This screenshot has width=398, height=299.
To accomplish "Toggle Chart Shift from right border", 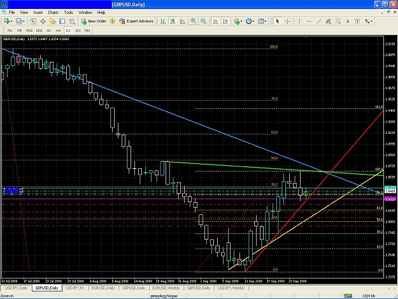I will click(225, 21).
